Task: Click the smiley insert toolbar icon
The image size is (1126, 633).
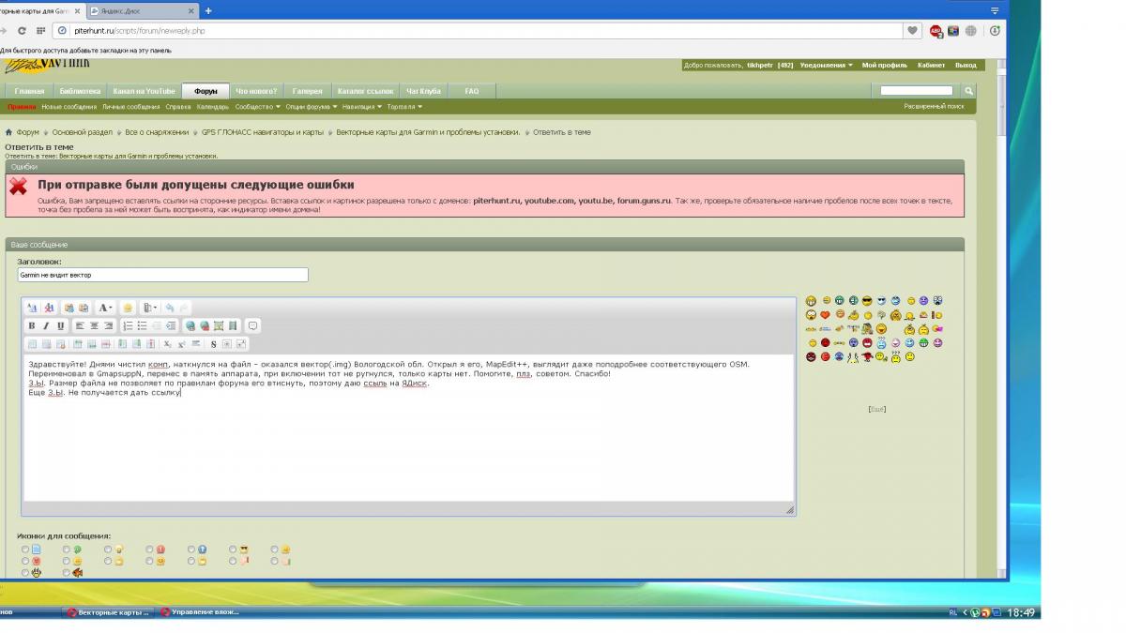Action: coord(128,308)
